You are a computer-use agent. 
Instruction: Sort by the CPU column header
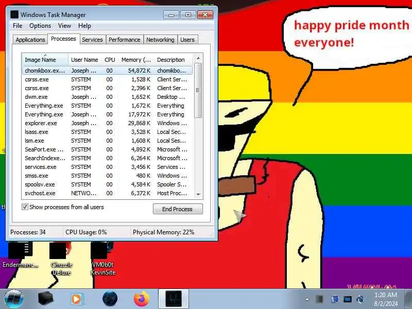(110, 60)
